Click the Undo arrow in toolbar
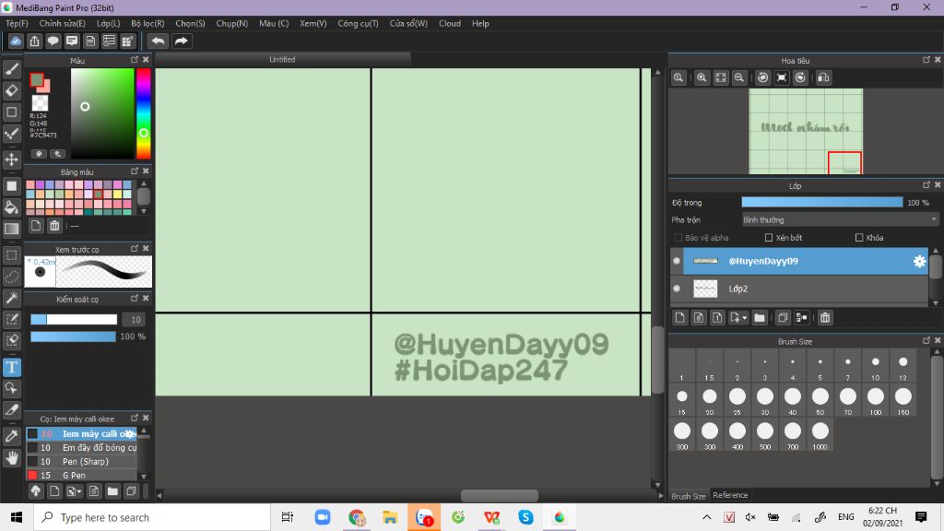This screenshot has width=944, height=531. (x=158, y=41)
